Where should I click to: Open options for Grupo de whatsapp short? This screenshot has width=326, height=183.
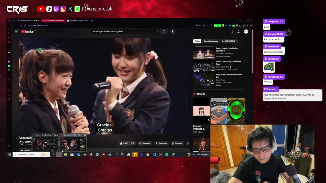point(208,127)
